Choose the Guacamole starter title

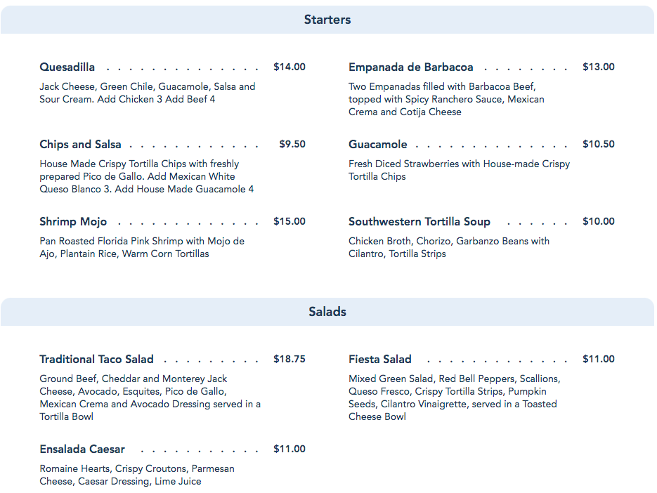(378, 145)
